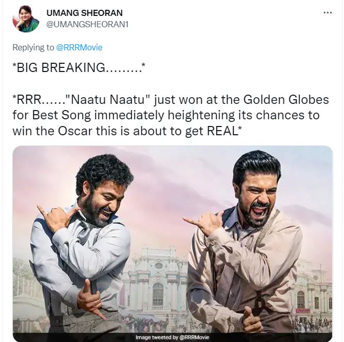
Task: Open the three-dot more options menu
Action: [x=328, y=13]
